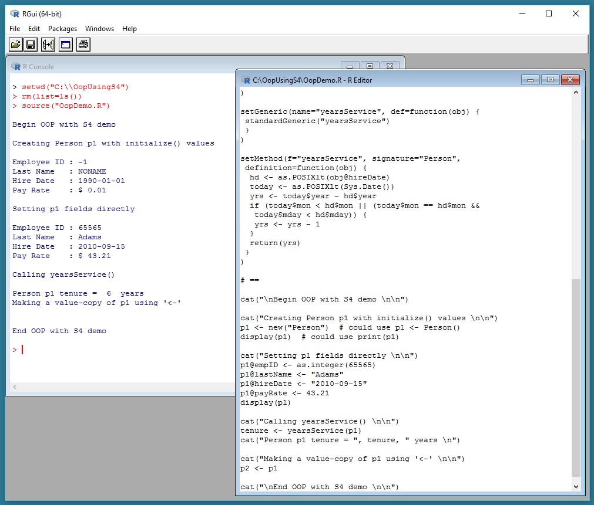Click console horizontal scrollbar left arrow

(15, 387)
